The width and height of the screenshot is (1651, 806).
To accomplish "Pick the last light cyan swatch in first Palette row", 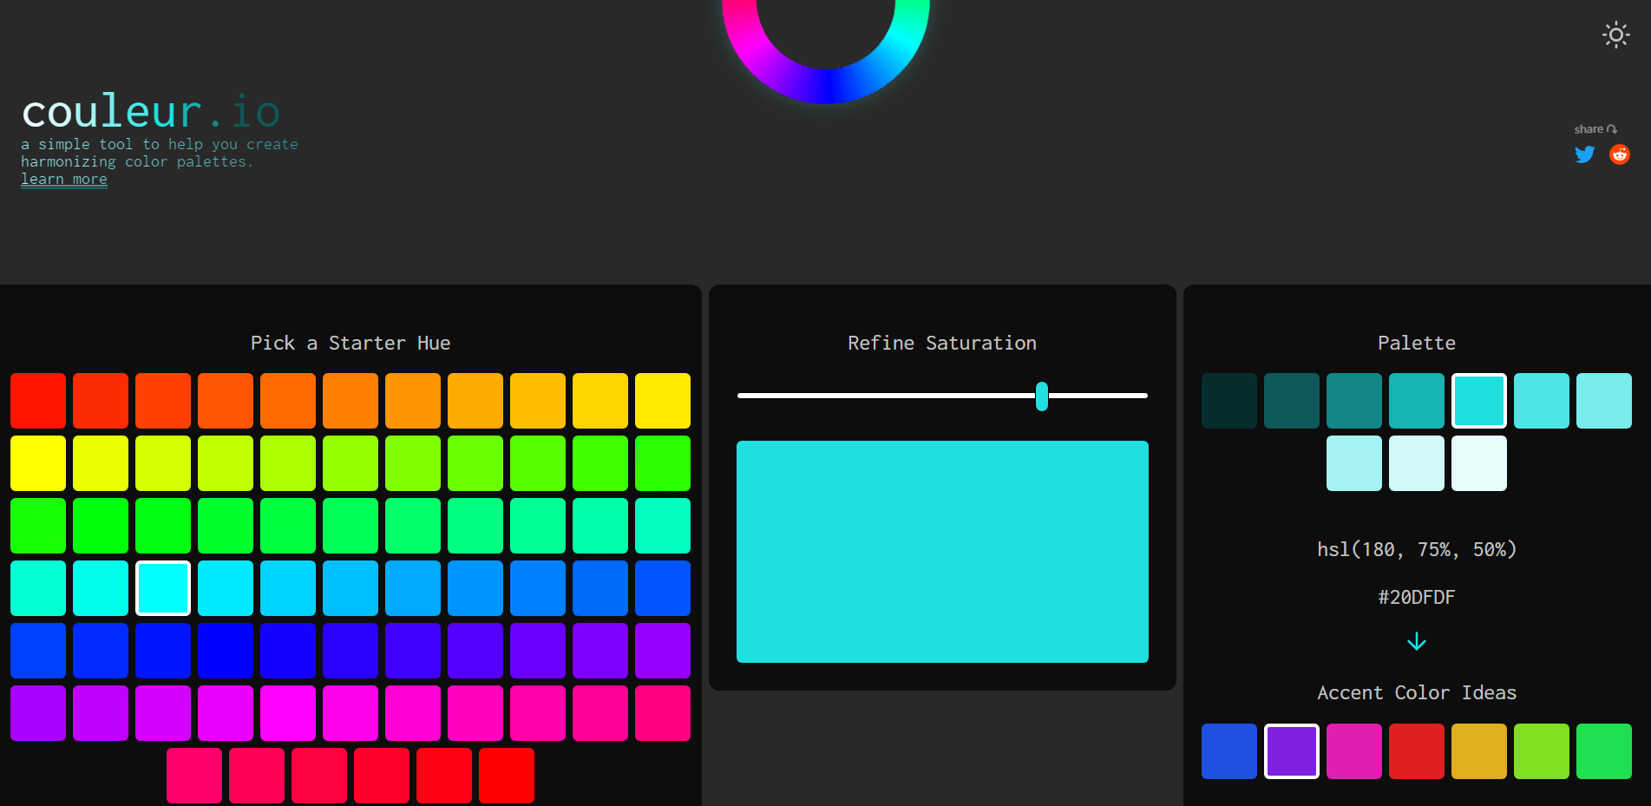I will (1604, 401).
